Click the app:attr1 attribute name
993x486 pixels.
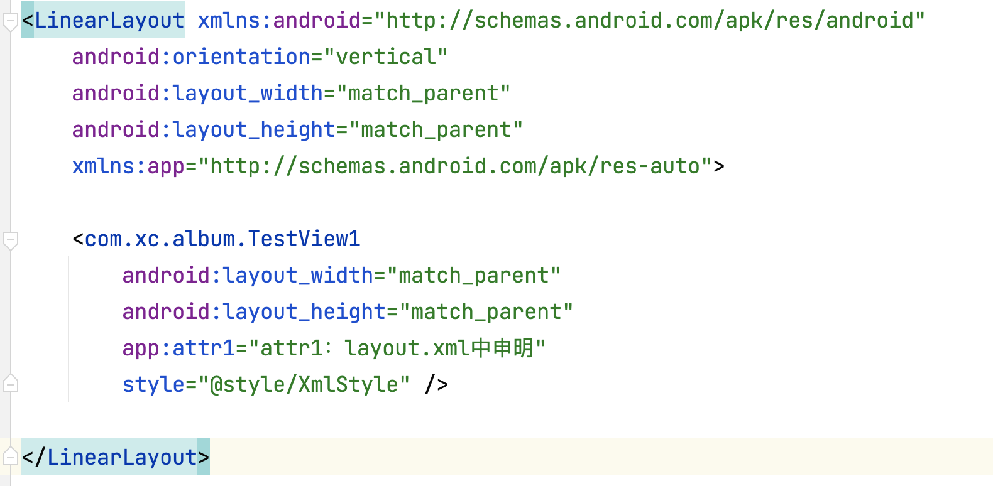(x=178, y=348)
